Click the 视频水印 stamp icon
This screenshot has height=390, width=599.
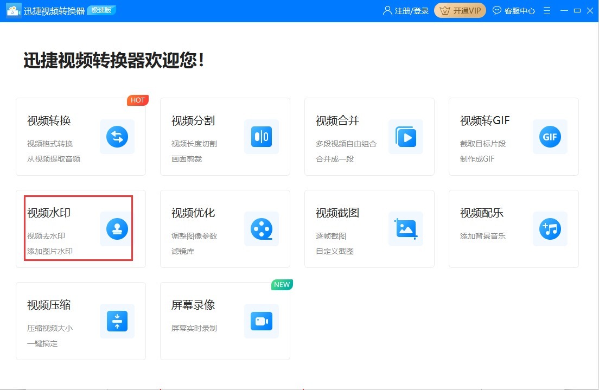tap(117, 229)
